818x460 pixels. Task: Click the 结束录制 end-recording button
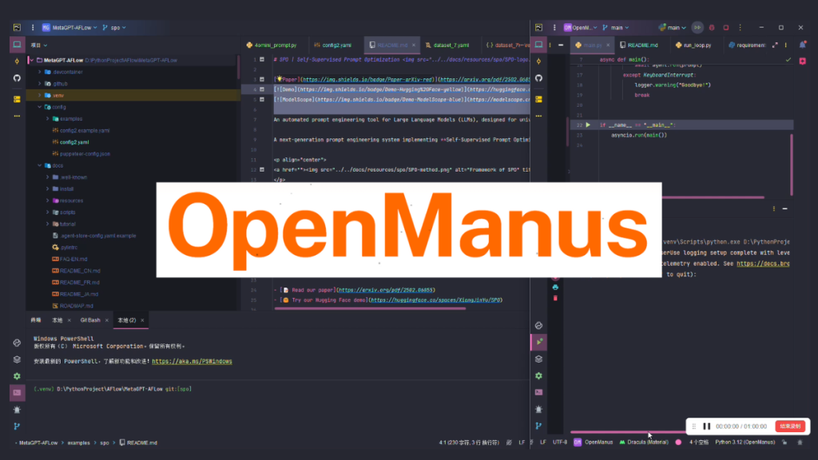(791, 426)
